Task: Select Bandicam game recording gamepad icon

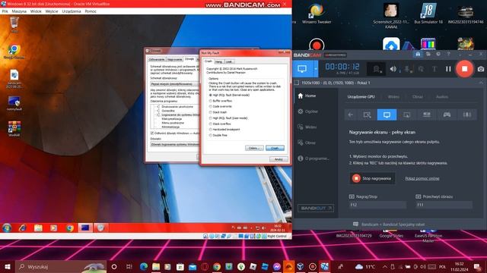Action: point(447,115)
